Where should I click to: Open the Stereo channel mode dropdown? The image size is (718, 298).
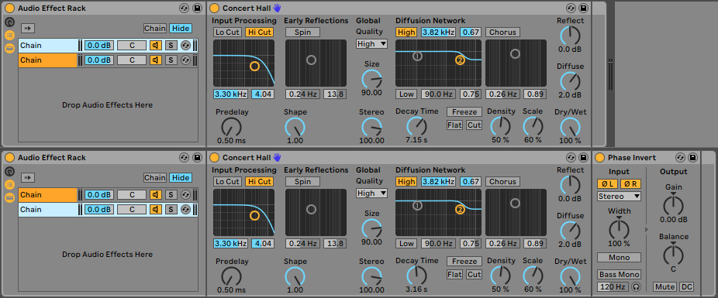tap(619, 196)
